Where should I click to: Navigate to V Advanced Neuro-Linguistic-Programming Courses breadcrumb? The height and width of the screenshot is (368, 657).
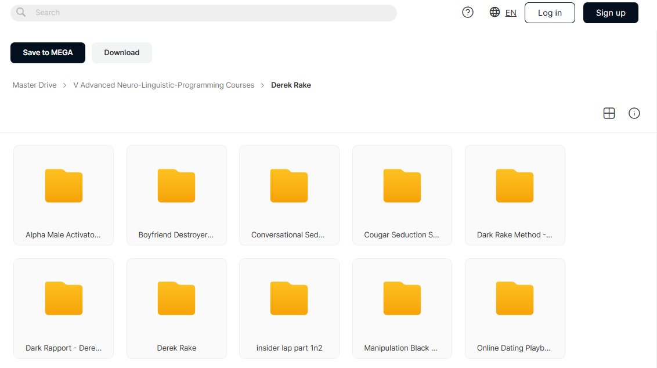click(x=164, y=85)
